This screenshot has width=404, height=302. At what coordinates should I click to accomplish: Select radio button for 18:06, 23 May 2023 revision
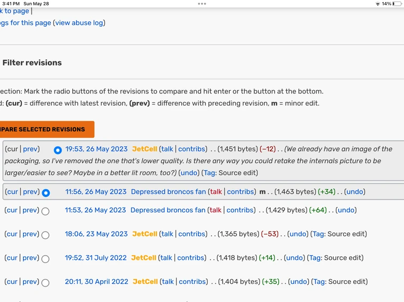point(45,235)
